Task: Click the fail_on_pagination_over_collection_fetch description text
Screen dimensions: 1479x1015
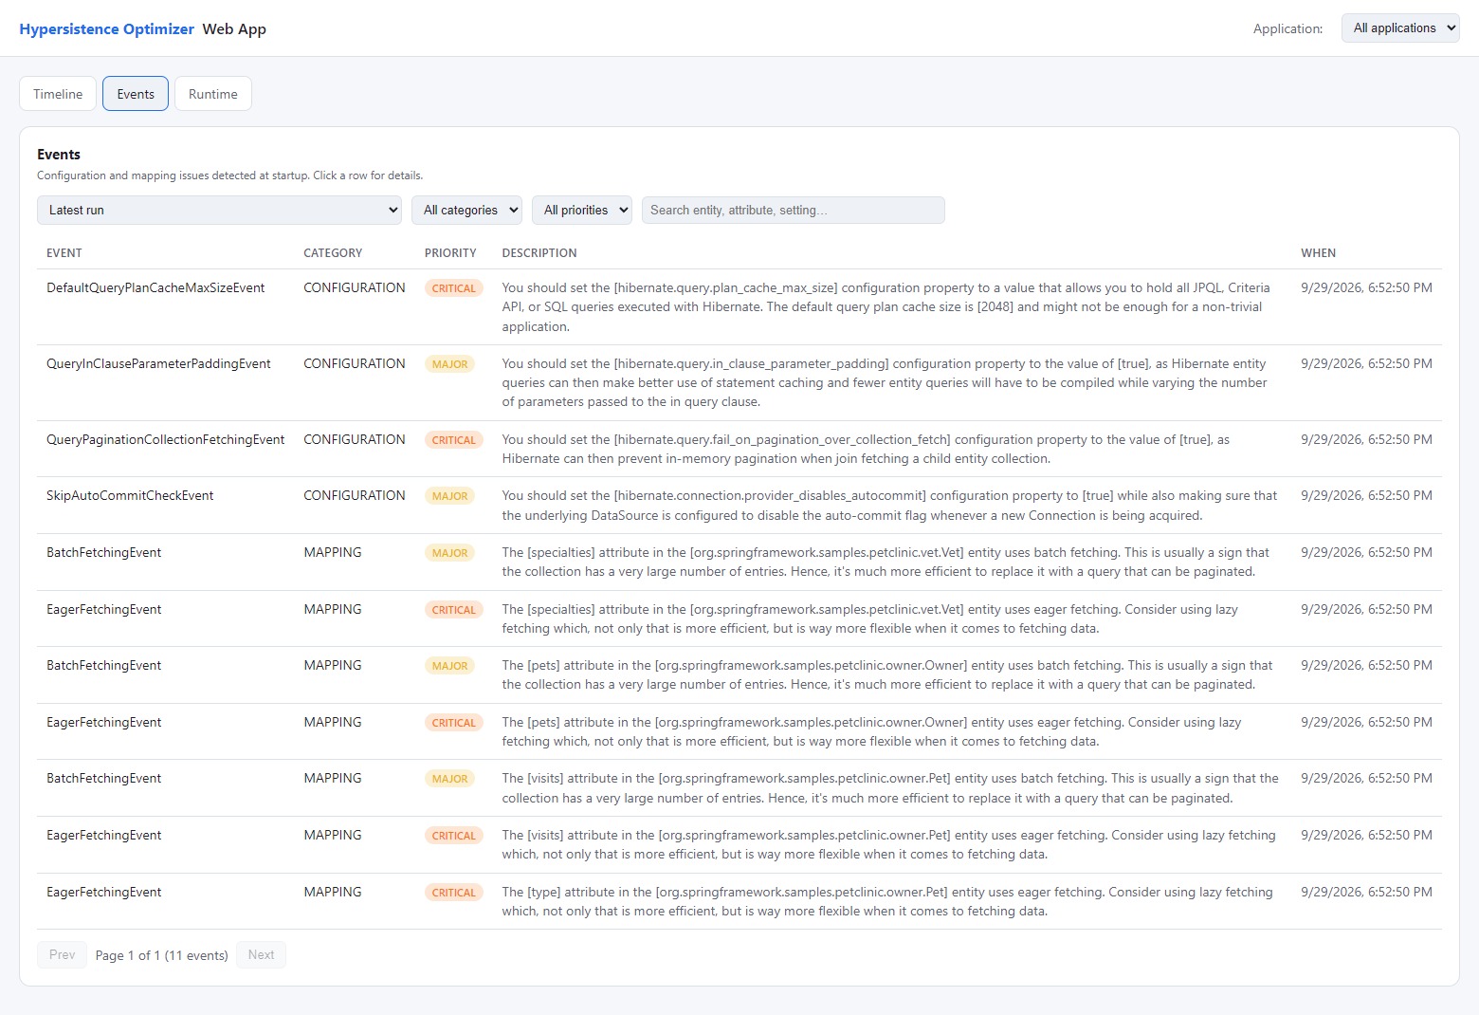Action: [866, 449]
